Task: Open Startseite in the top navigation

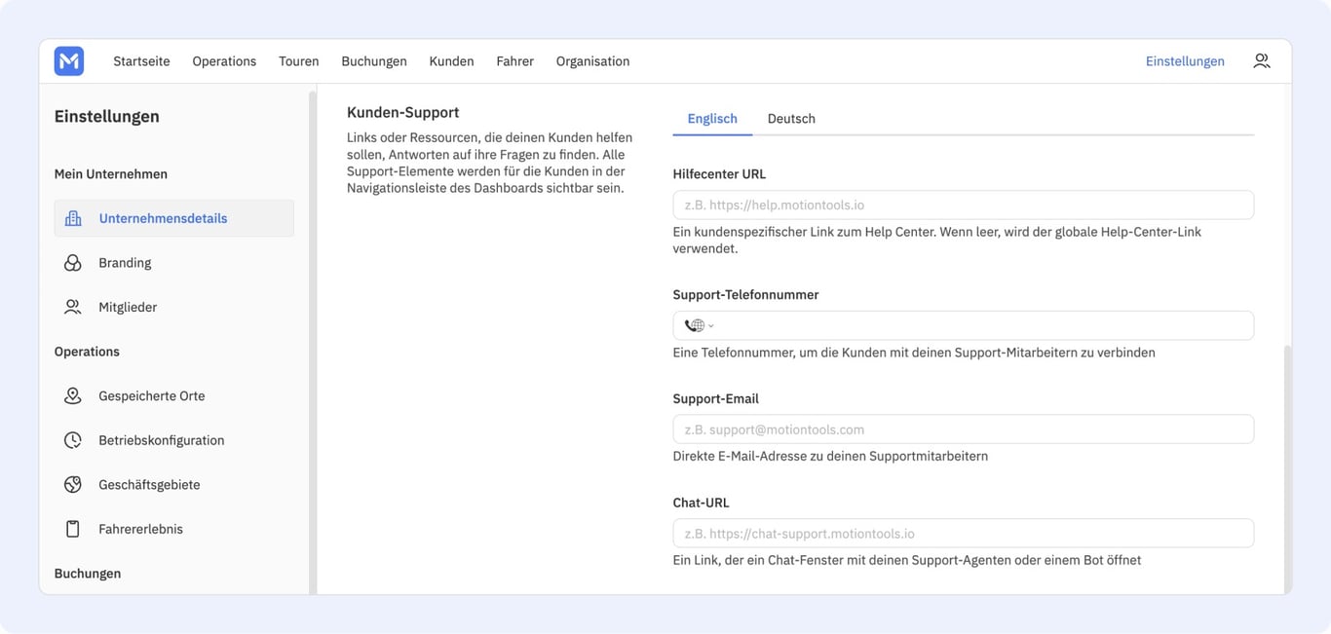Action: coord(141,61)
